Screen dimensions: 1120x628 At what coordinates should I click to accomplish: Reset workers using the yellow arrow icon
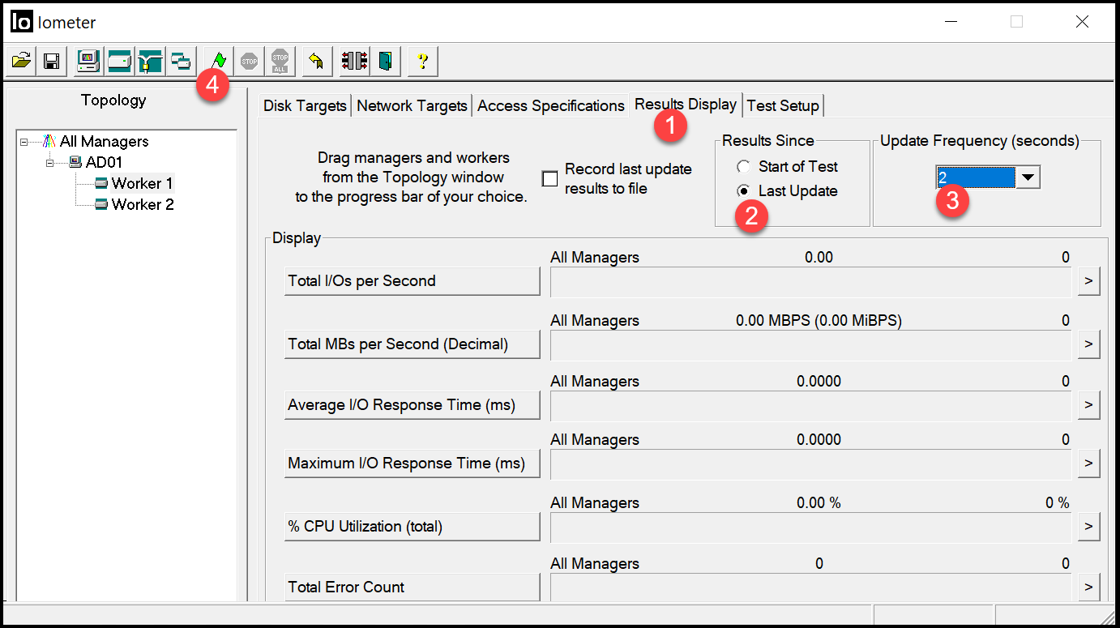tap(317, 61)
